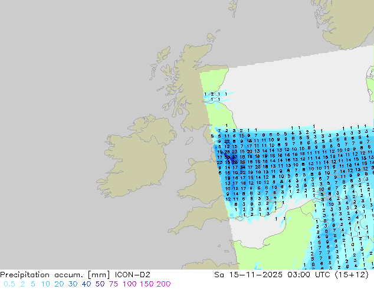Click the 20 mm legend value
Image resolution: width=374 pixels, height=289 pixels.
[x=59, y=284]
